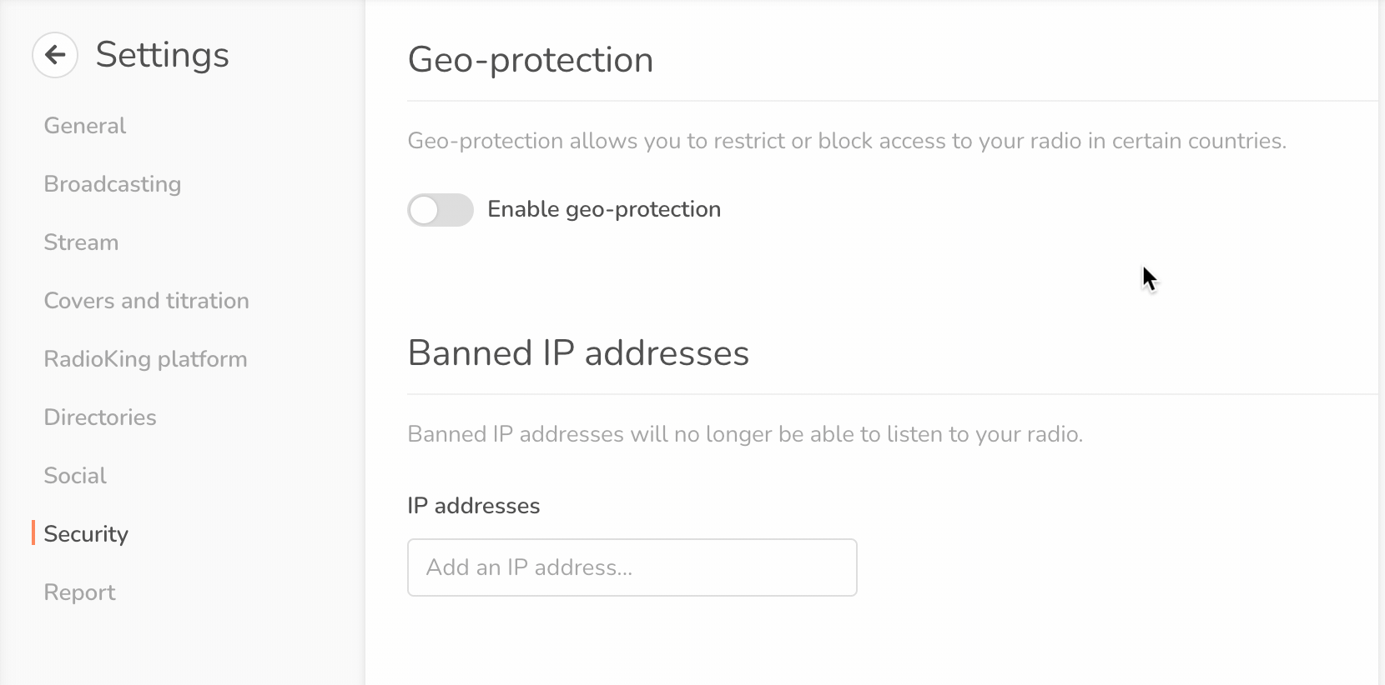Image resolution: width=1385 pixels, height=685 pixels.
Task: Click the geo-protection description sentence
Action: tap(846, 141)
